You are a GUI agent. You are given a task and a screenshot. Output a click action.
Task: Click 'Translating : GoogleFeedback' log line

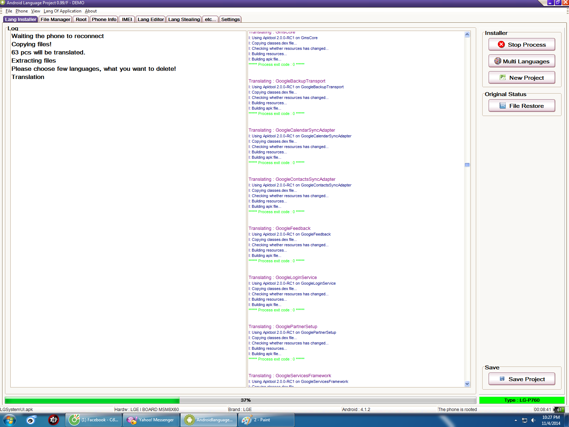point(279,228)
